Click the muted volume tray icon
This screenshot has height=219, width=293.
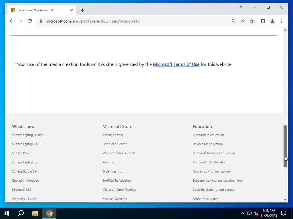tap(256, 213)
